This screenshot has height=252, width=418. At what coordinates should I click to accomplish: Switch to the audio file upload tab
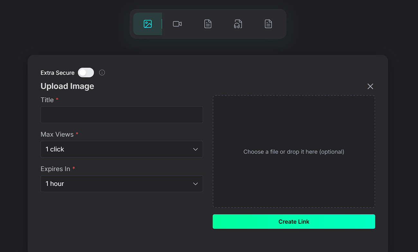tap(238, 24)
